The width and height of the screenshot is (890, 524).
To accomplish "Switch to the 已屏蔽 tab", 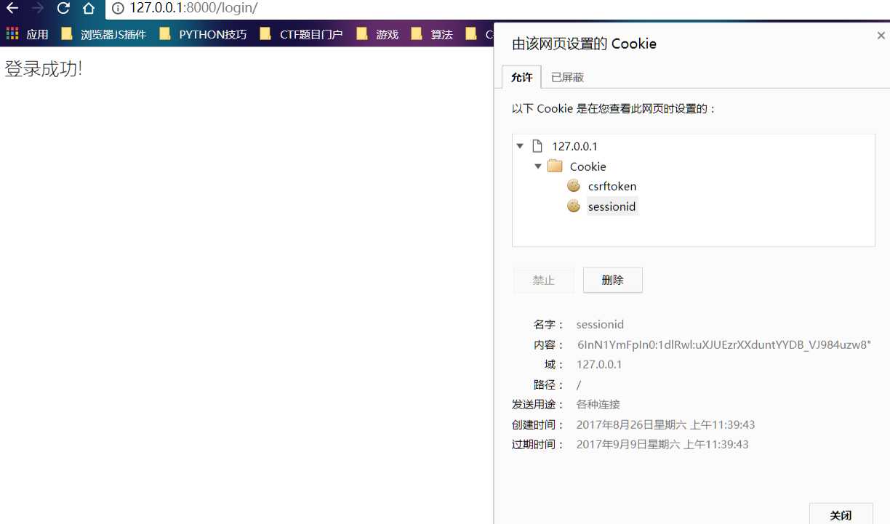I will coord(568,77).
